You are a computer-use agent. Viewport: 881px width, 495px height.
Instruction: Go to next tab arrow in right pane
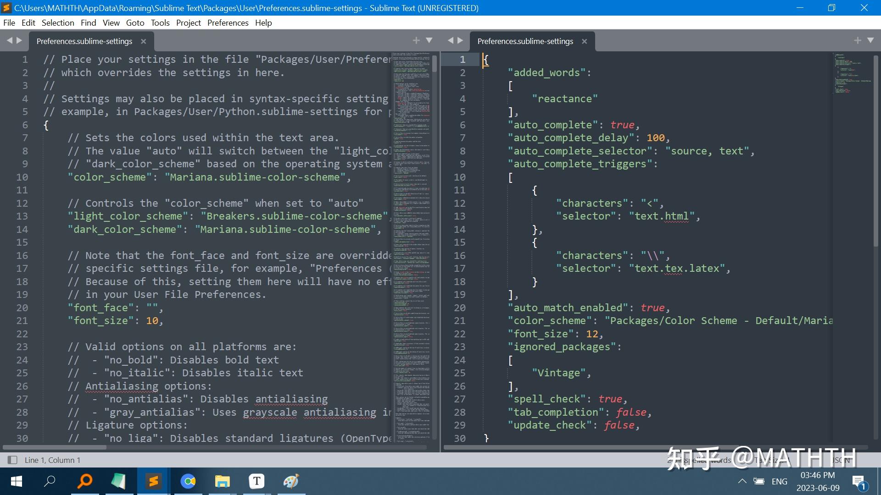(x=460, y=40)
